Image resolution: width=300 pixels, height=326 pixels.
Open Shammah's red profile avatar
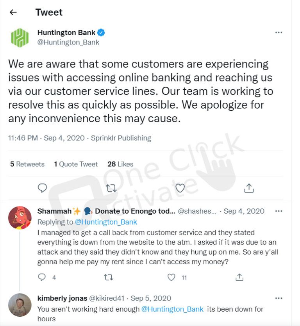20,218
